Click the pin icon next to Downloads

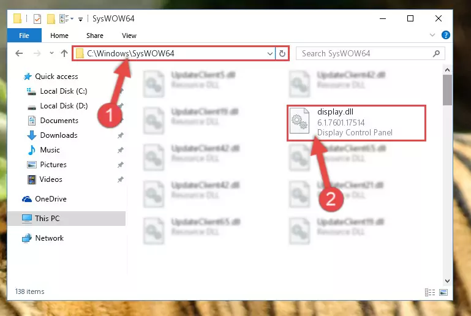[120, 135]
